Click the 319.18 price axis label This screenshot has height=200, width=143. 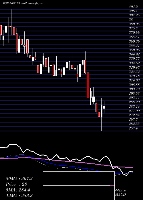[x=134, y=76]
